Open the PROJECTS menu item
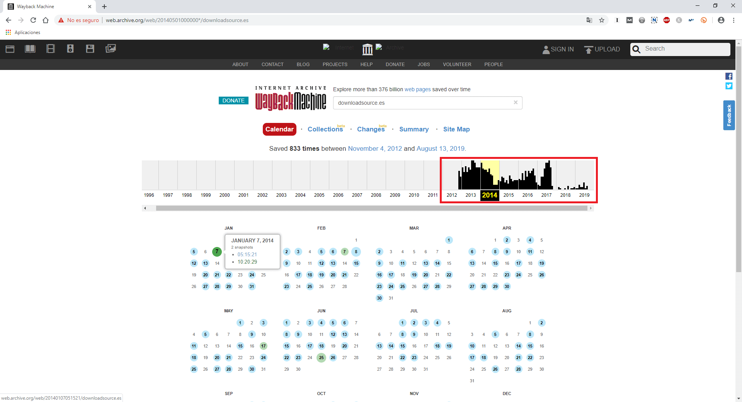This screenshot has width=742, height=402. pos(335,65)
